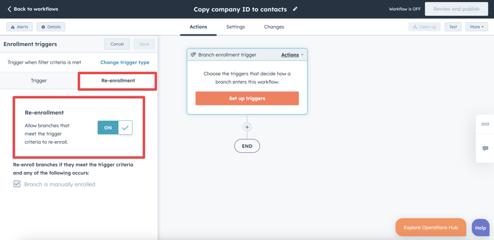Screen dimensions: 494x240
Task: Click the pencil icon beside workflow title
Action: click(295, 9)
